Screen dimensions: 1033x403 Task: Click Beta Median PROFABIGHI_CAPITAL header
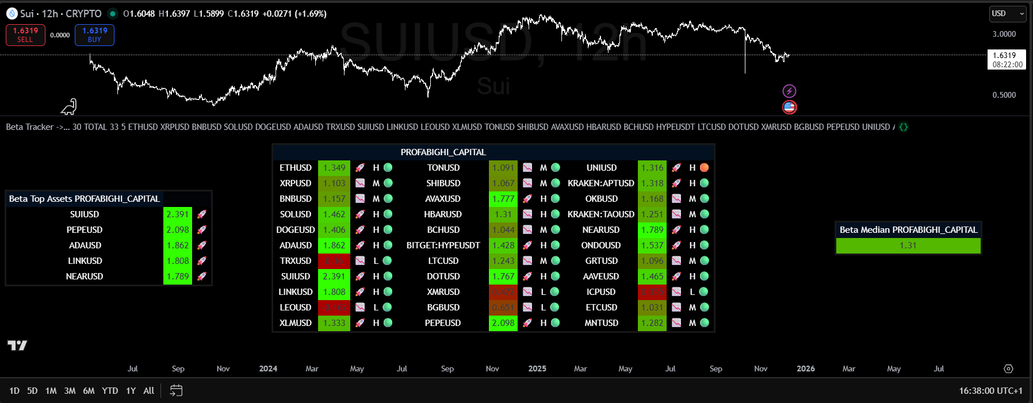click(908, 230)
